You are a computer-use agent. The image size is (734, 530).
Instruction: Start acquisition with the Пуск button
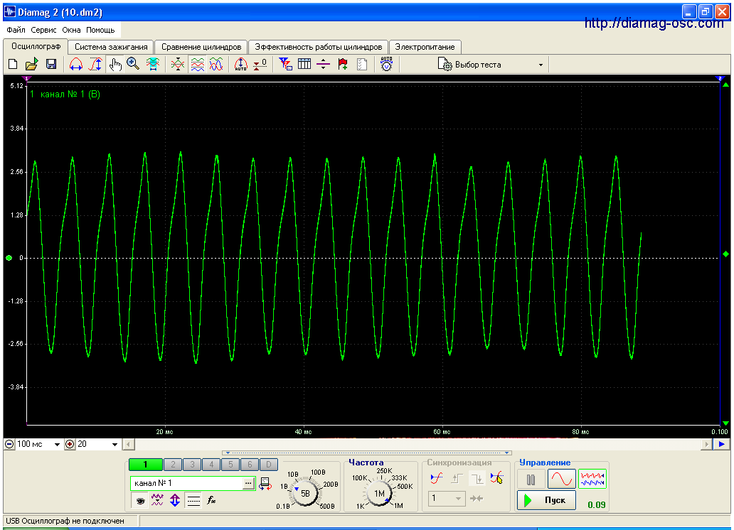pyautogui.click(x=546, y=500)
